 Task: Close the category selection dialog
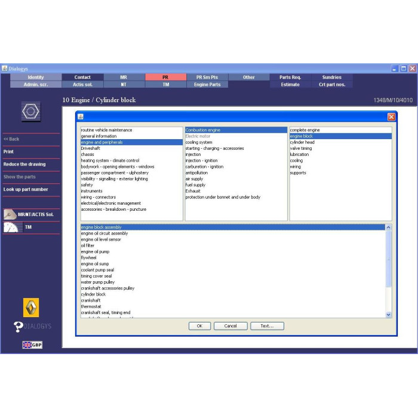pyautogui.click(x=391, y=117)
